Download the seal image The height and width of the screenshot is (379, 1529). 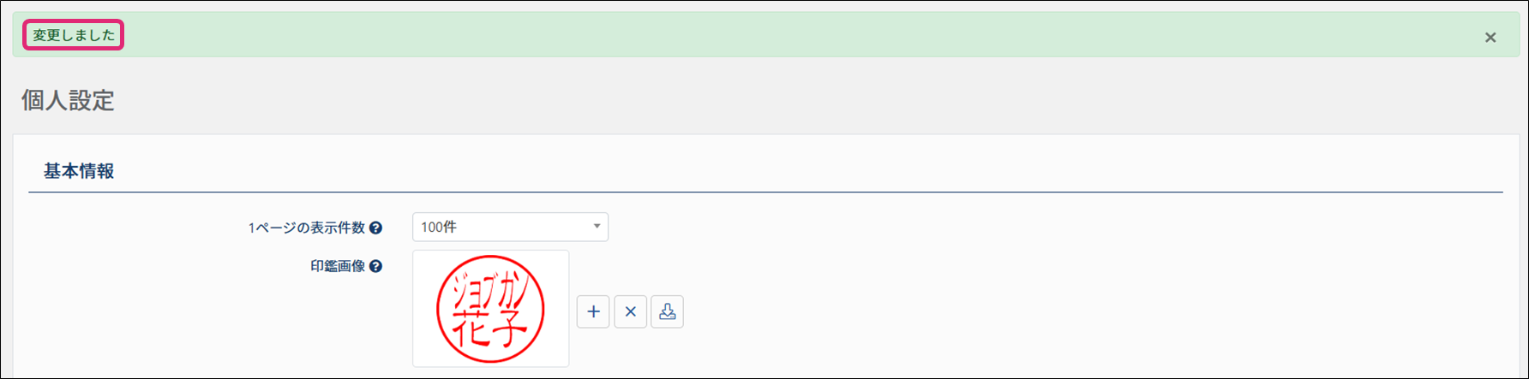[x=667, y=311]
